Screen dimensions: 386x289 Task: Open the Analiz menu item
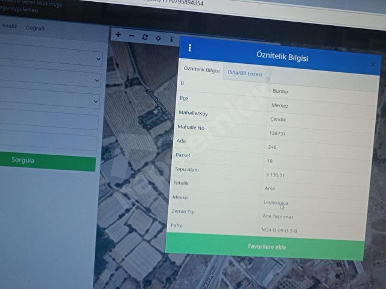point(10,26)
